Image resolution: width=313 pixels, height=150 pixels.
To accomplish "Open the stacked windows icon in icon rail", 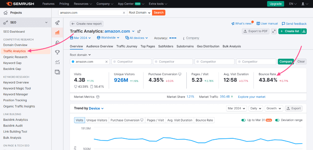I will pos(57,72).
